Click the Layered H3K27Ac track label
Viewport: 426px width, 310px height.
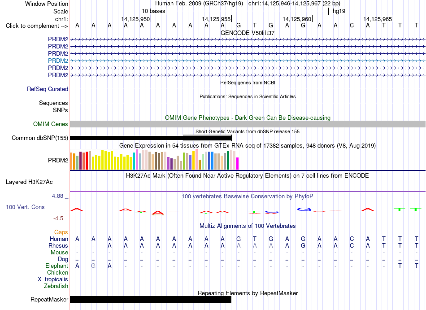[29, 182]
